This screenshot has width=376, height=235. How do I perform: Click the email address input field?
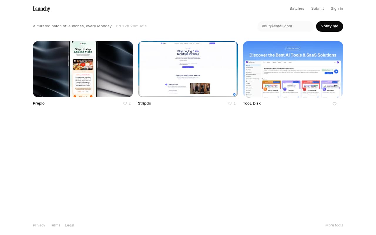coord(285,26)
